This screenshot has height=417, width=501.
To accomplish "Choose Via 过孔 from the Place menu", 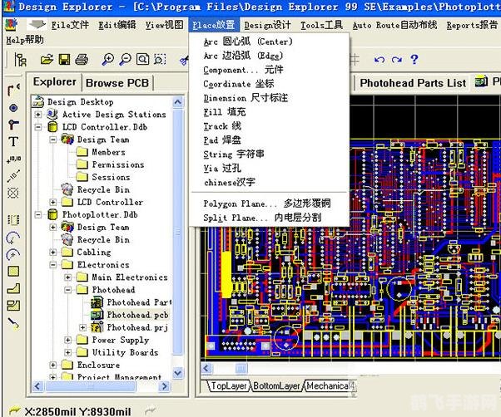I will 222,168.
